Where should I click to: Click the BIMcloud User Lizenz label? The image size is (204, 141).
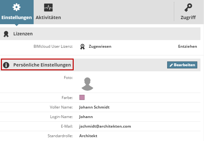pos(53,46)
